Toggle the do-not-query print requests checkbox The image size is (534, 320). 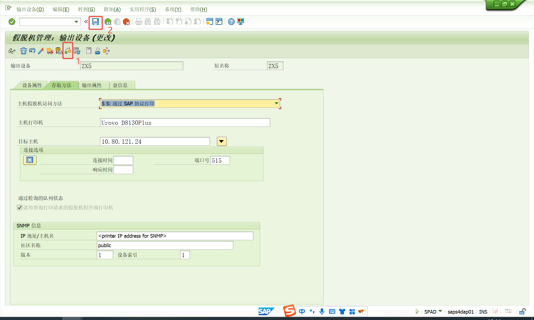20,207
